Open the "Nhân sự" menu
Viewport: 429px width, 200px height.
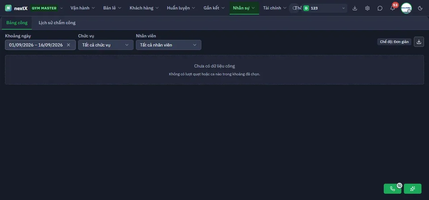(x=244, y=8)
